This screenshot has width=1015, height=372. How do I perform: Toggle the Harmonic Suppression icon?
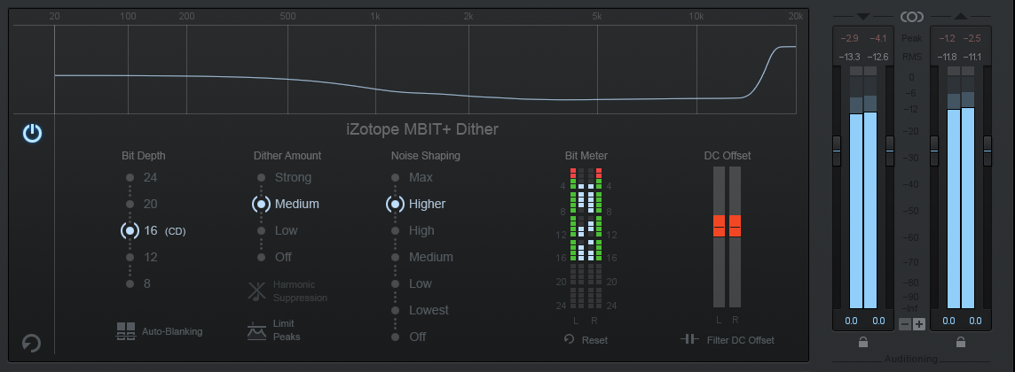[x=256, y=291]
